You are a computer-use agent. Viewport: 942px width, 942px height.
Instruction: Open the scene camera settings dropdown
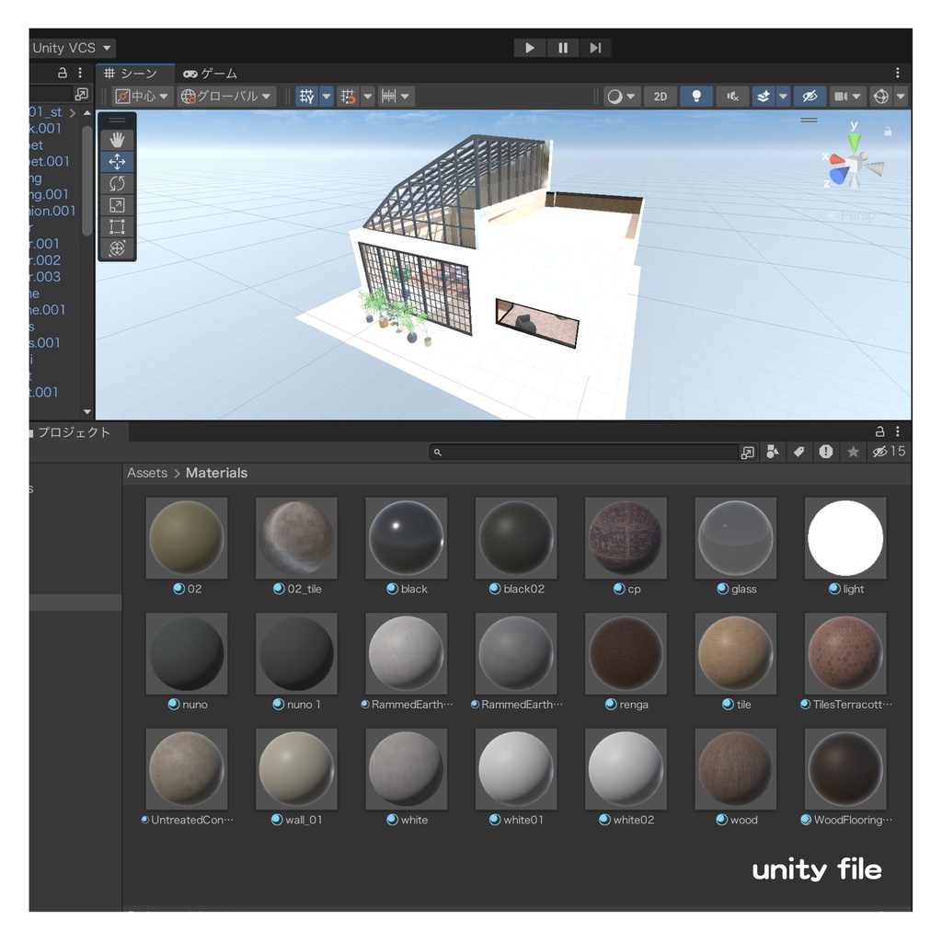[847, 96]
